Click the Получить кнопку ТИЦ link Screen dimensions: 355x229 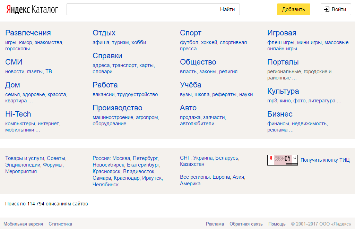(325, 160)
